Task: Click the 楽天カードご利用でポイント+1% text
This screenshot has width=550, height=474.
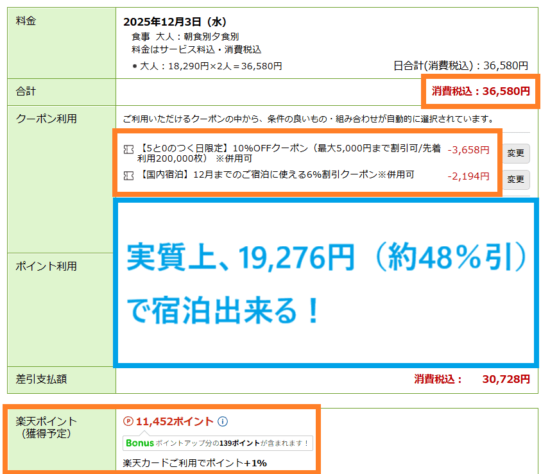Action: [x=194, y=462]
